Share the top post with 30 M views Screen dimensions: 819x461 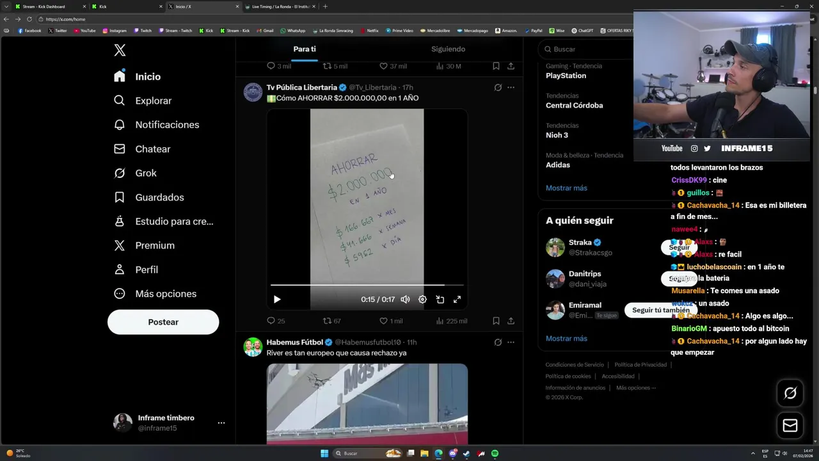click(x=511, y=66)
